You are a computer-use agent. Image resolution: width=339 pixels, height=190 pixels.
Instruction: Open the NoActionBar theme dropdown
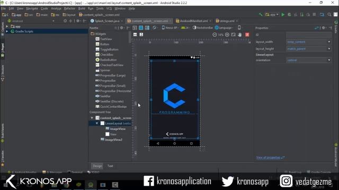tap(203, 27)
